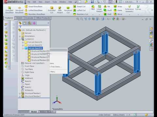Click the Linear Pattern tool

point(99,8)
